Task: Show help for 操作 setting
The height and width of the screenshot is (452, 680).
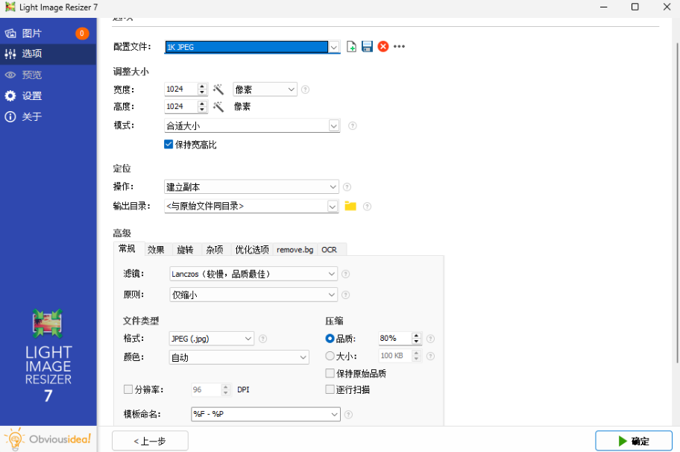Action: 347,187
